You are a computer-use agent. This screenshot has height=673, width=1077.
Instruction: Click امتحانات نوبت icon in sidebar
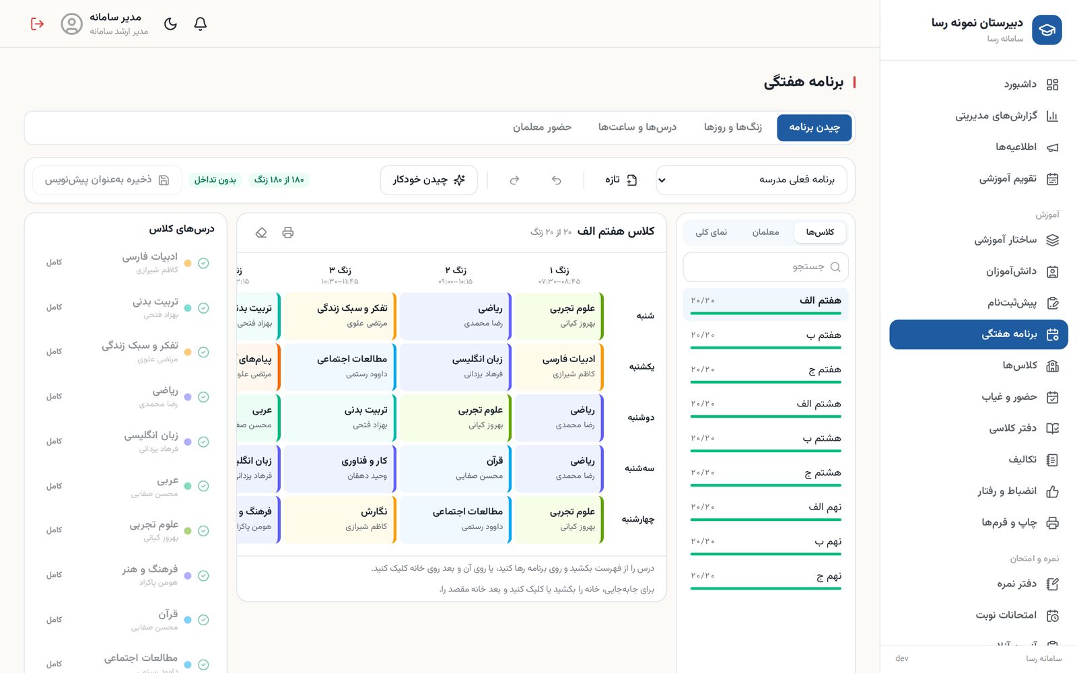click(1053, 615)
